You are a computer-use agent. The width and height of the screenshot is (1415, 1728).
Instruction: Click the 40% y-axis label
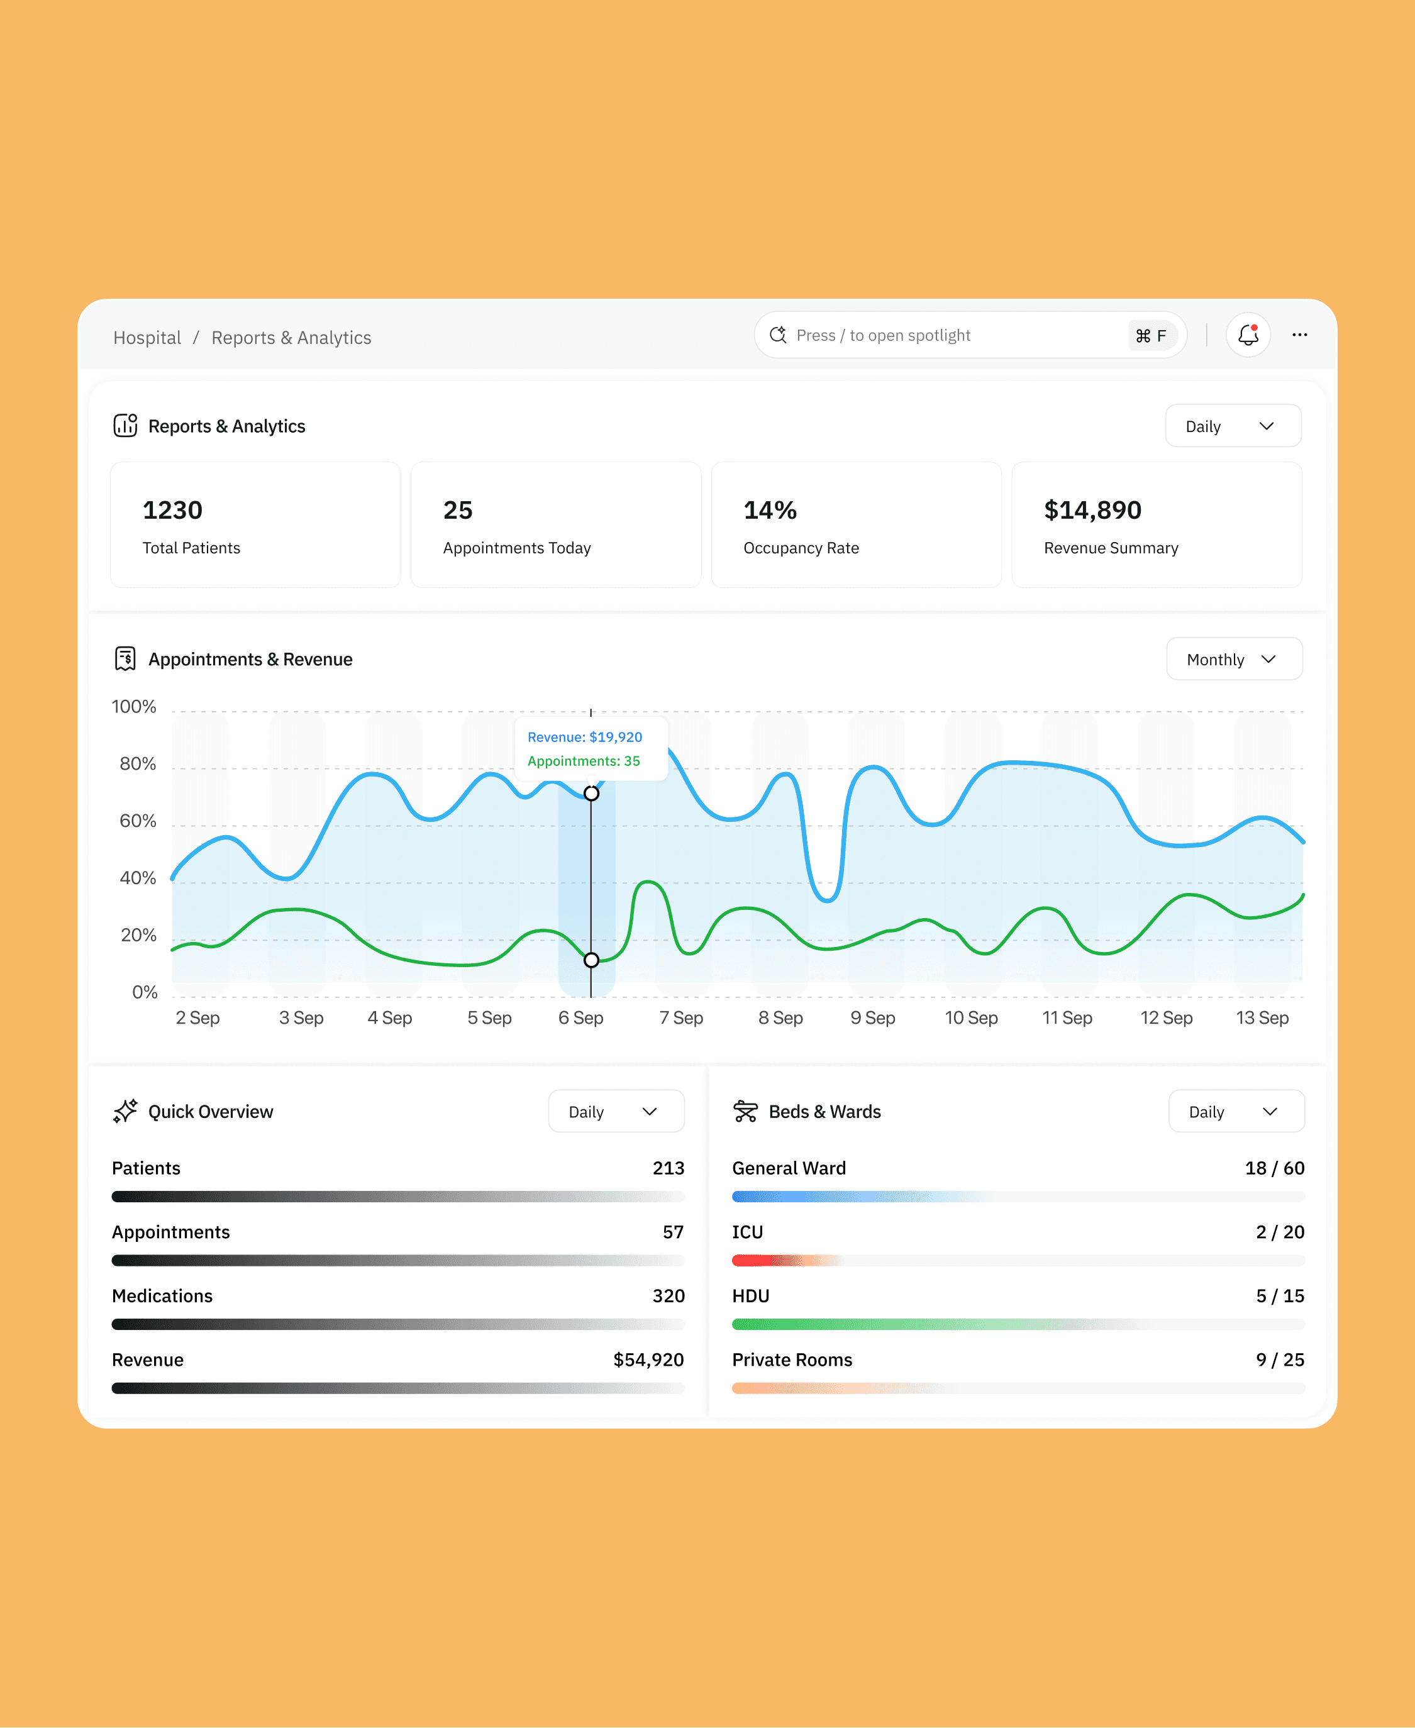pyautogui.click(x=138, y=878)
